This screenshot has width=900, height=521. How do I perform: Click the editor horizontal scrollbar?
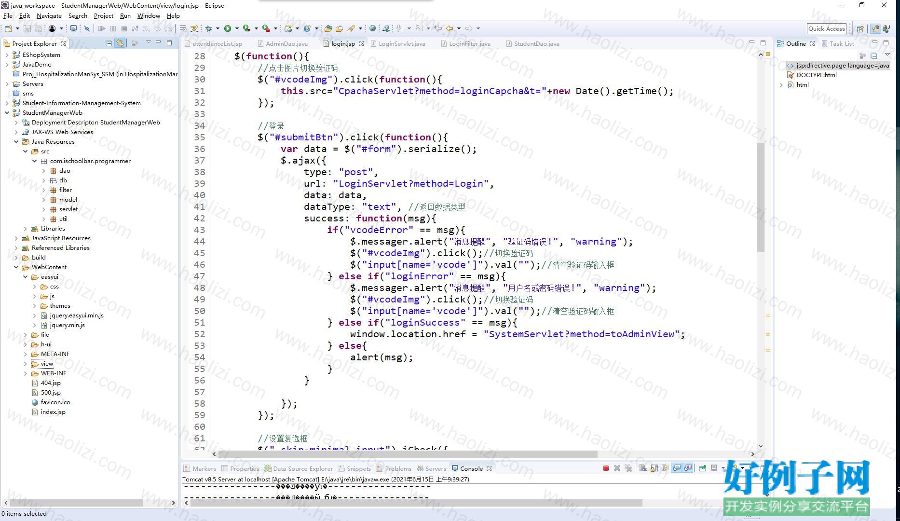[408, 454]
